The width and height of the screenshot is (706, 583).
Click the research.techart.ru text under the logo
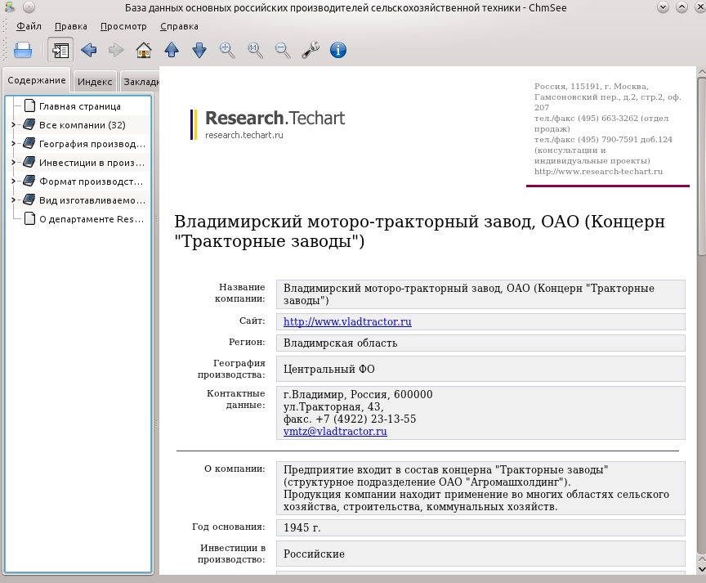pyautogui.click(x=244, y=135)
